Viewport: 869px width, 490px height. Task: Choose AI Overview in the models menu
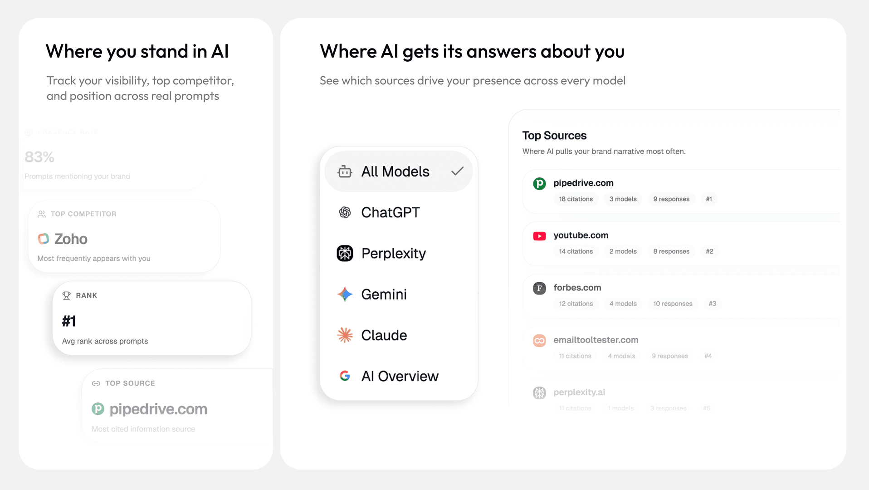(399, 376)
